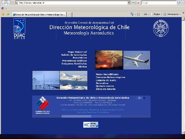185x139 pixels.
Task: Open the Carta de Derechos Ciudadanos link
Action: click(93, 112)
